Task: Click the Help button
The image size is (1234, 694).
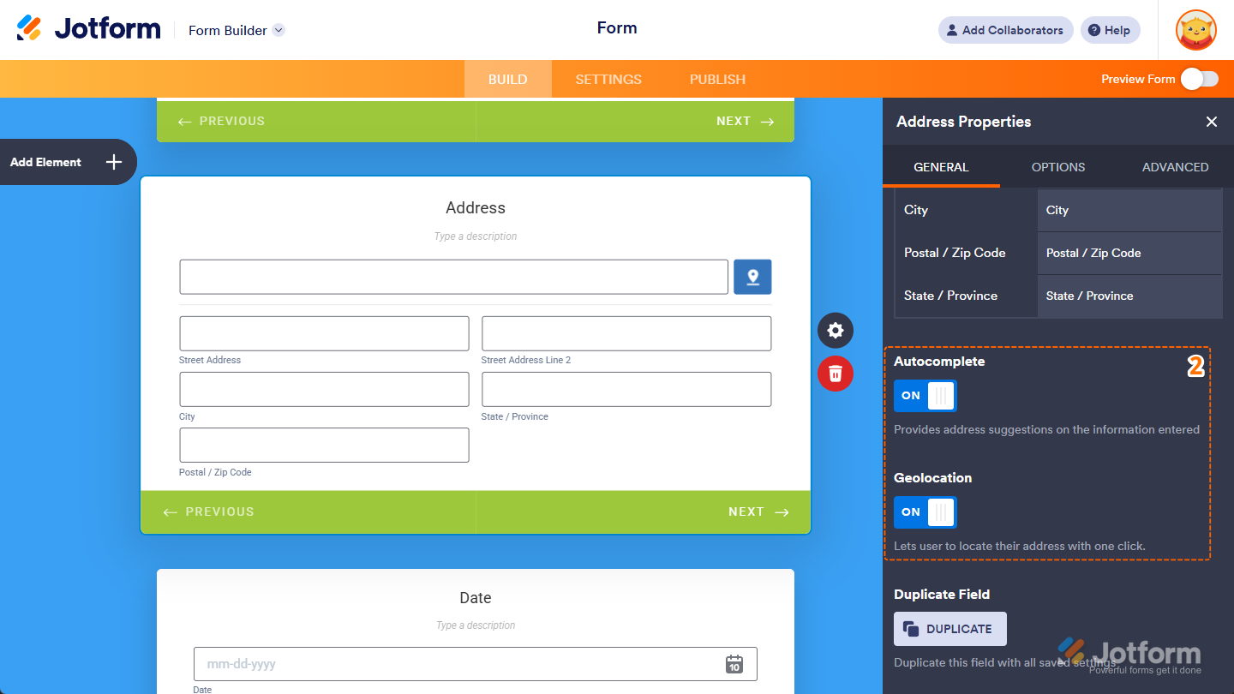Action: 1110,30
